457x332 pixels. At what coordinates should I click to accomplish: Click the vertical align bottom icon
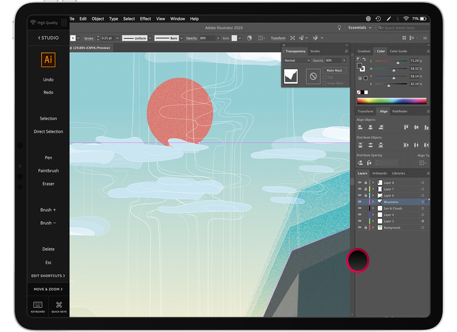click(426, 127)
